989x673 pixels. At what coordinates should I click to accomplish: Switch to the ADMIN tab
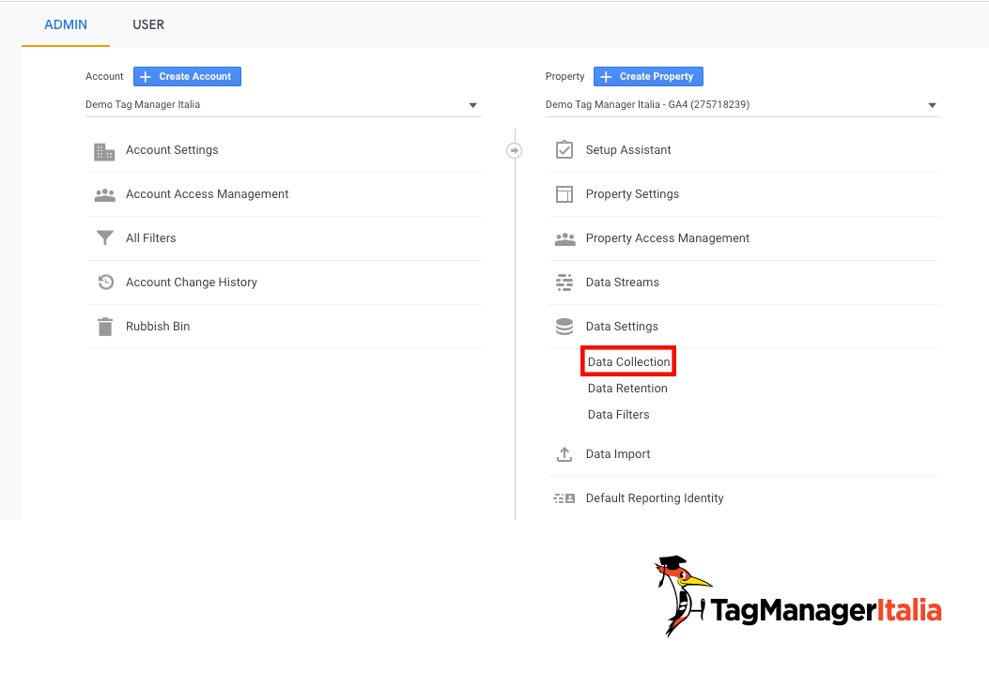coord(66,24)
